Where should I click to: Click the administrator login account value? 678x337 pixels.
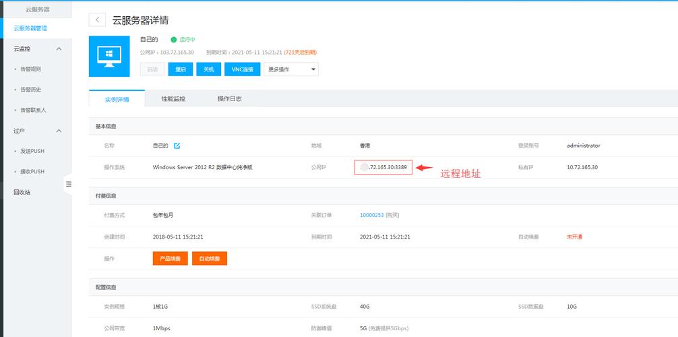[x=584, y=146]
